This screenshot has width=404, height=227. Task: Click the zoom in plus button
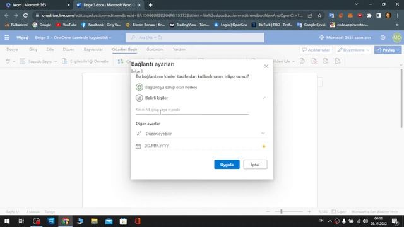[x=309, y=212]
